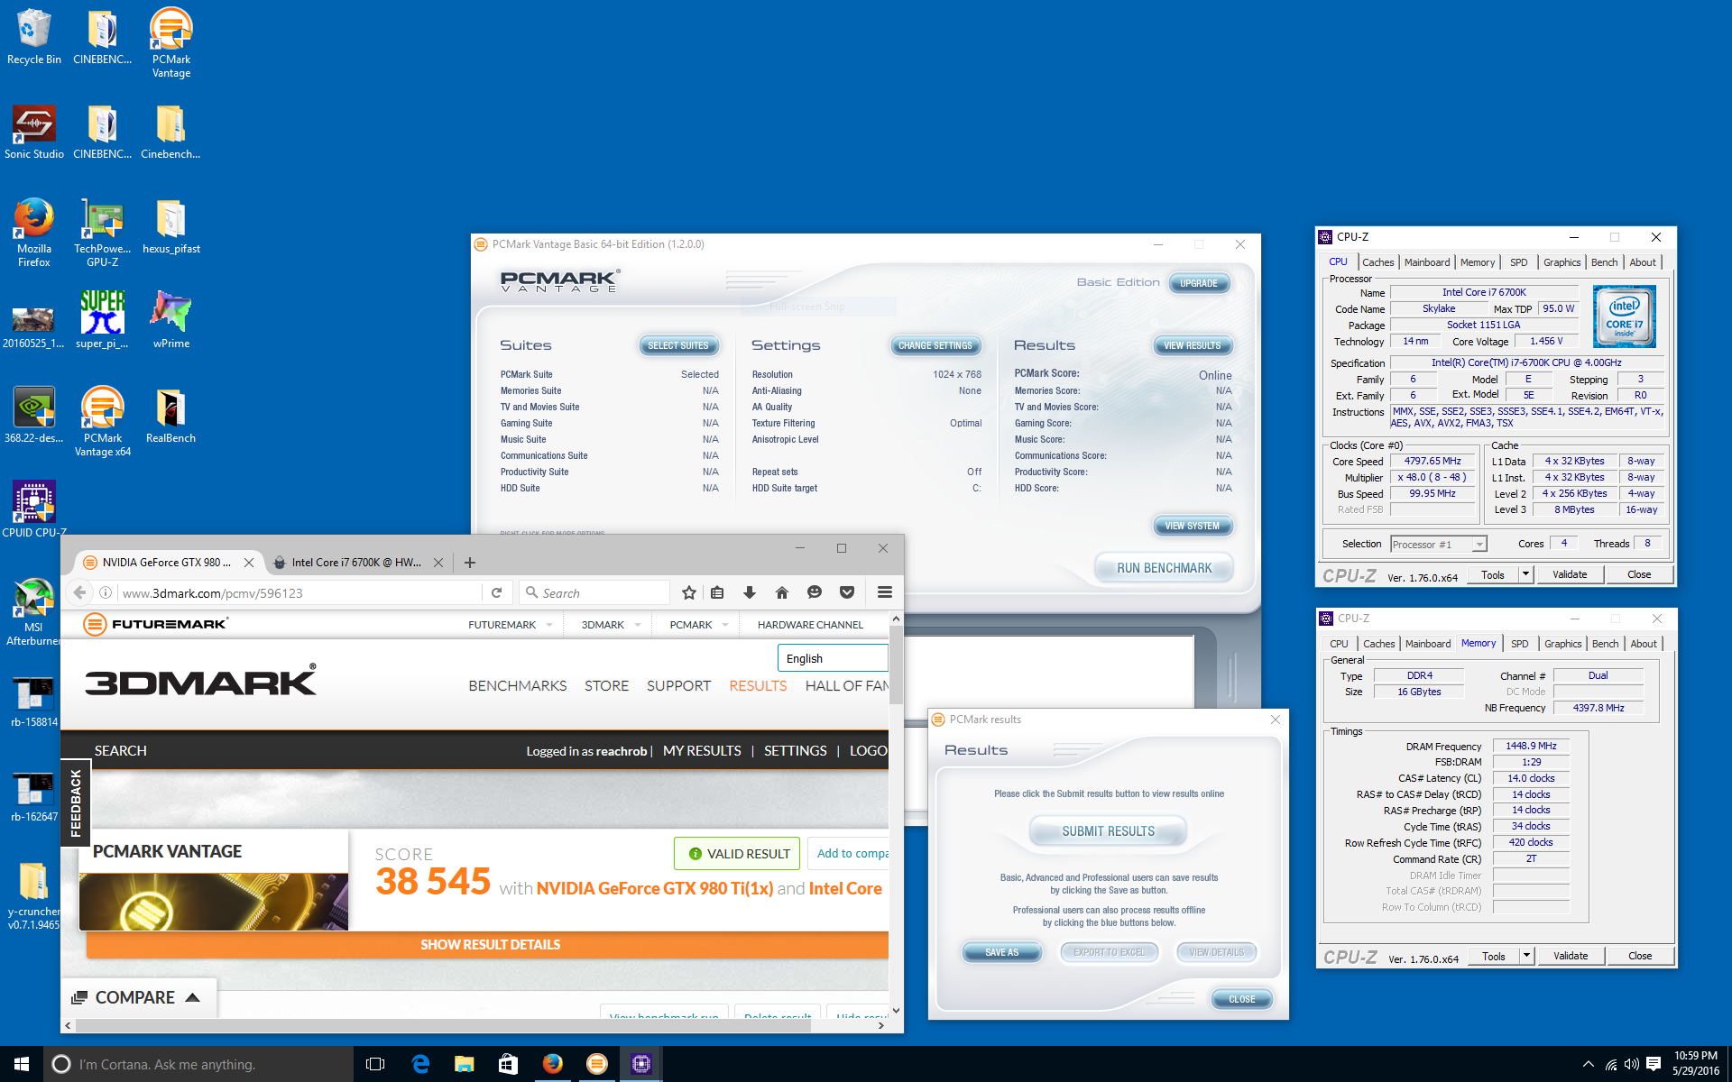This screenshot has height=1082, width=1732.
Task: Open Windows Start menu
Action: [22, 1064]
